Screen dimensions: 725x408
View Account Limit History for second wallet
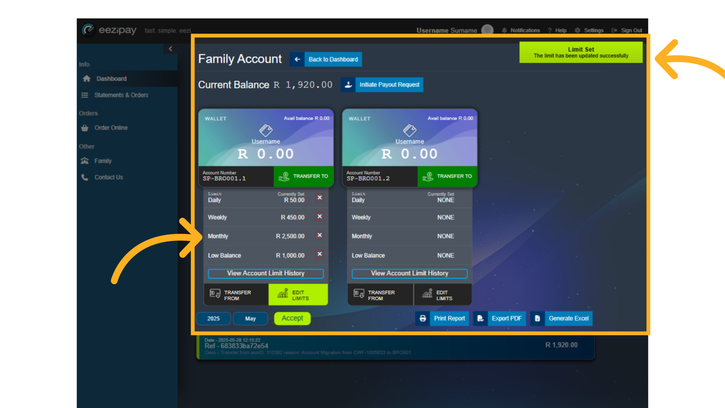410,274
